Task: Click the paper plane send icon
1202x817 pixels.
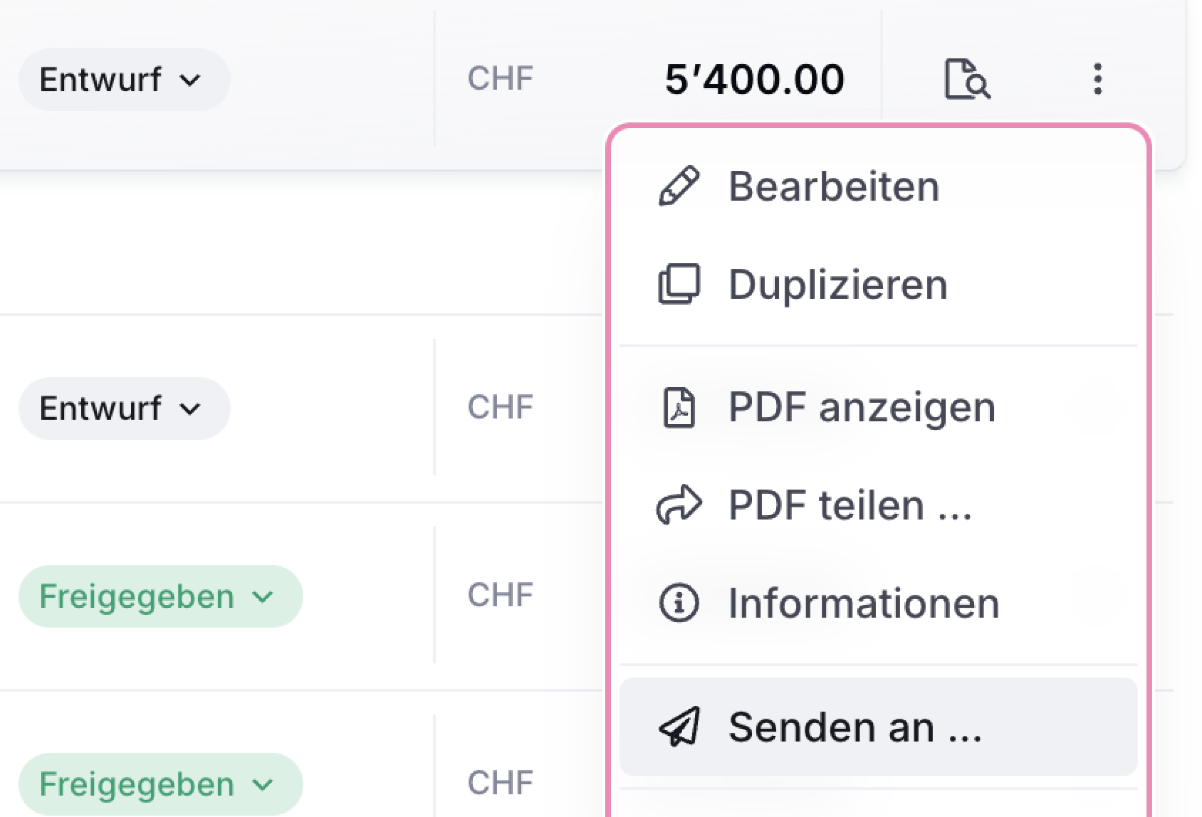Action: coord(679,726)
